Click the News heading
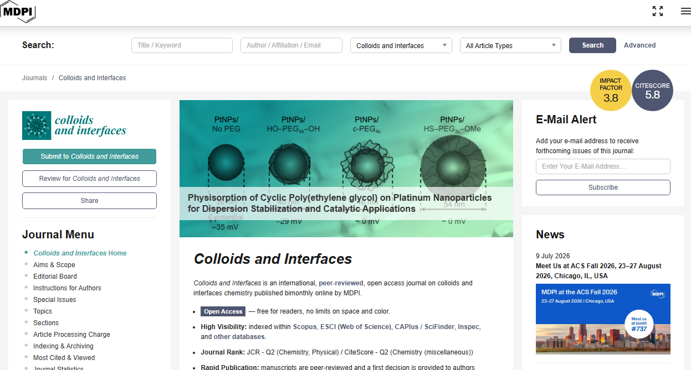691x370 pixels. 550,234
